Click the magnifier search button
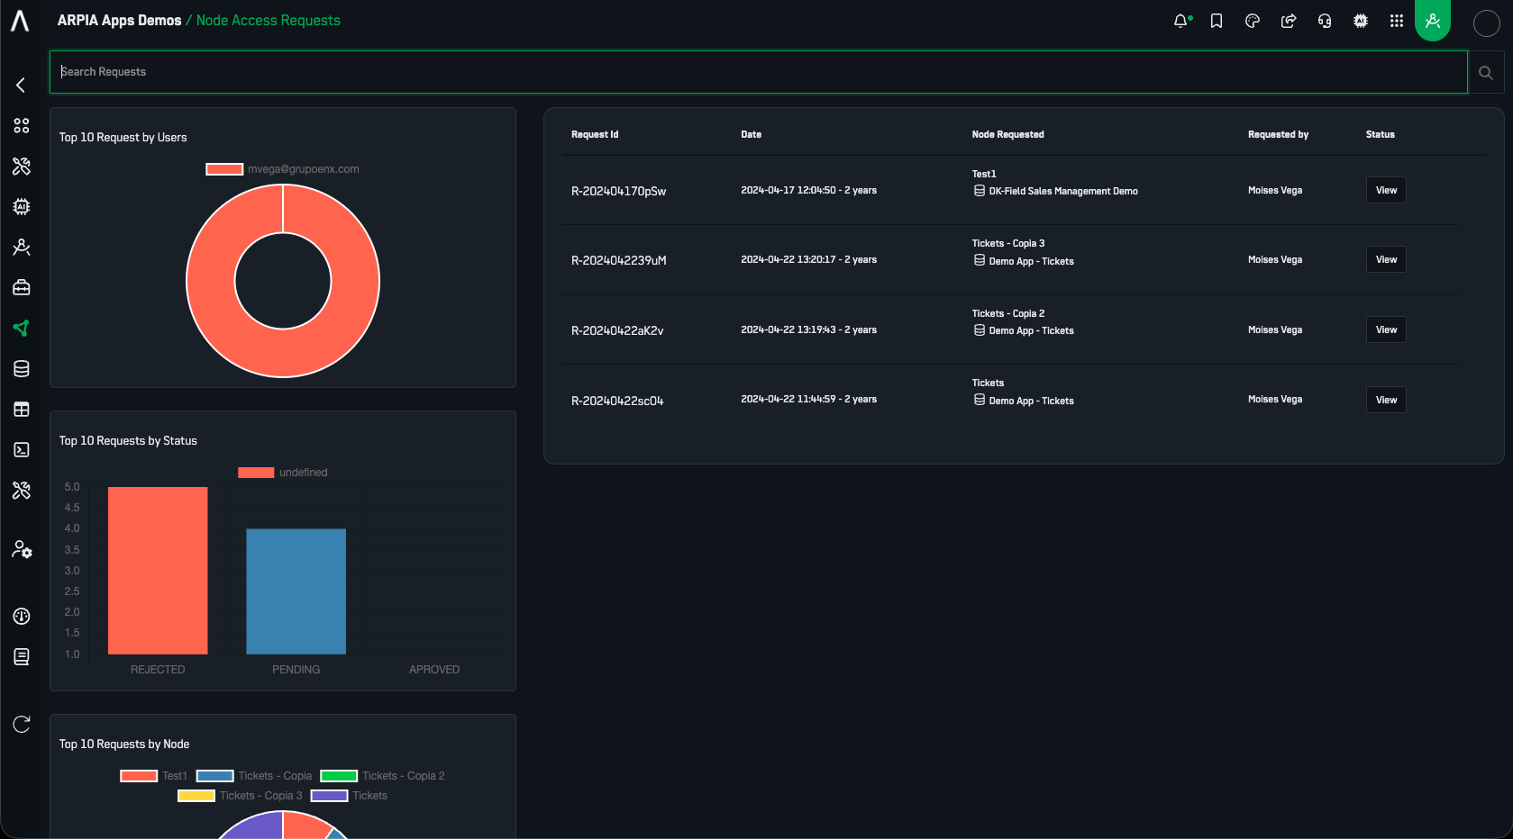Image resolution: width=1513 pixels, height=839 pixels. [x=1486, y=73]
